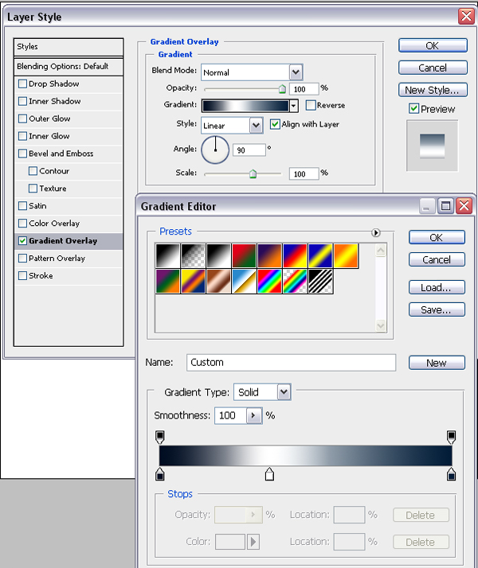Click the gradient Name field

coord(291,363)
